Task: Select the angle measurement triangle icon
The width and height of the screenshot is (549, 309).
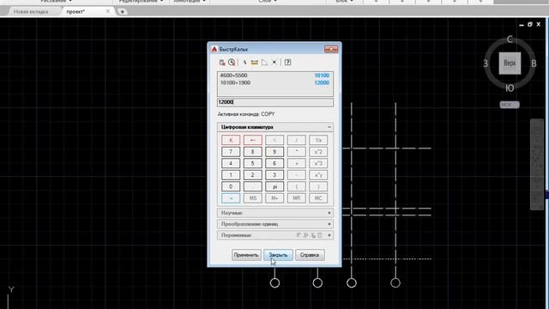Action: [x=264, y=63]
